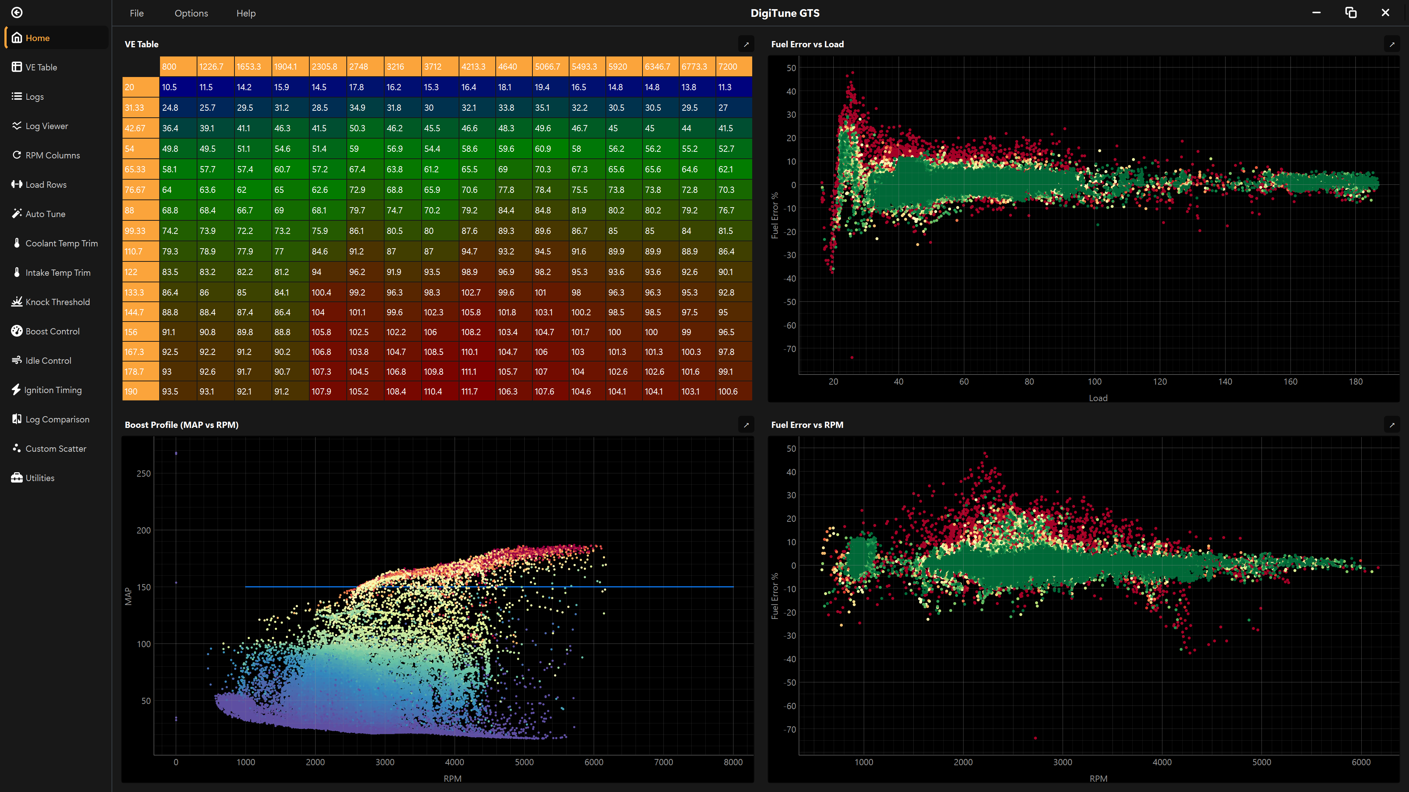The height and width of the screenshot is (792, 1409).
Task: Open the Idle Control icon
Action: pos(17,360)
